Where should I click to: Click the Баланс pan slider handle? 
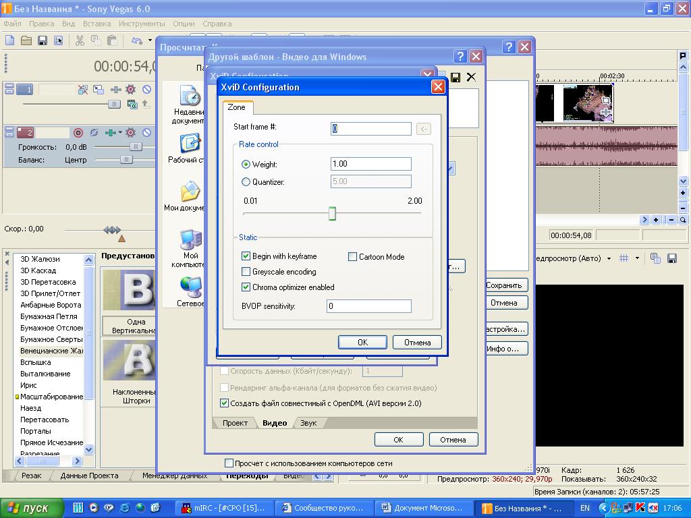tap(126, 159)
